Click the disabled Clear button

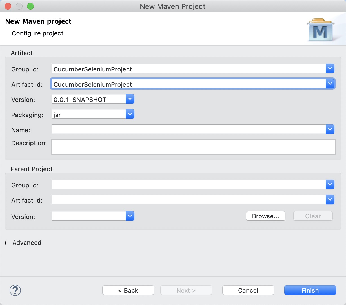pyautogui.click(x=313, y=216)
